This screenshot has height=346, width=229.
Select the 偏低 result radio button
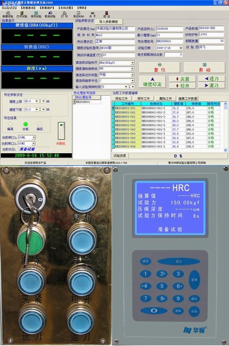[x=40, y=124]
